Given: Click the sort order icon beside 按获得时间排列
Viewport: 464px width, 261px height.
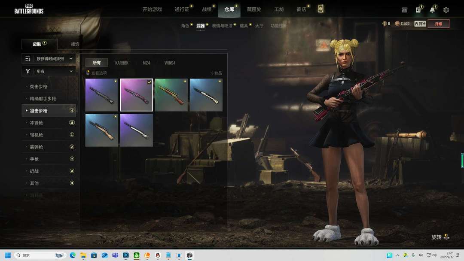Looking at the screenshot, I should (27, 58).
